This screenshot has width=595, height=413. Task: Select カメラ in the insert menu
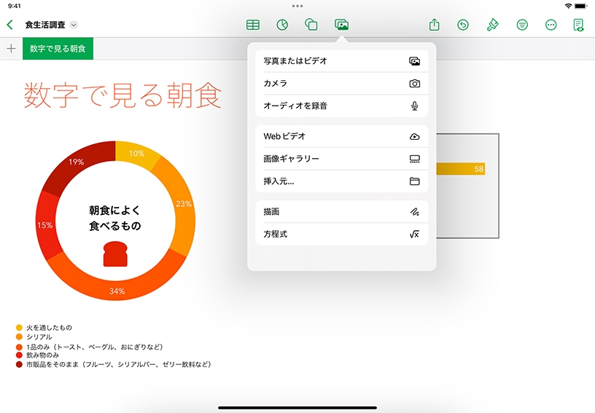(x=341, y=84)
